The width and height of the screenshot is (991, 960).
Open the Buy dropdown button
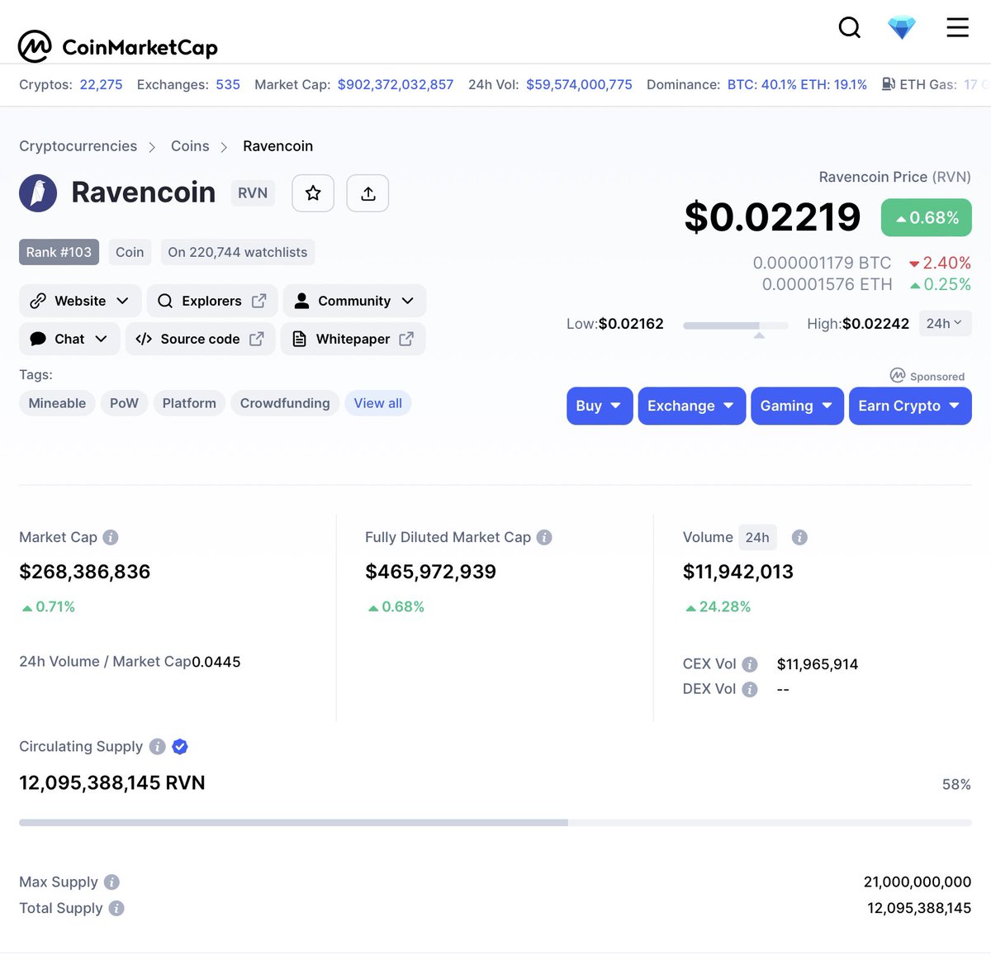point(600,406)
